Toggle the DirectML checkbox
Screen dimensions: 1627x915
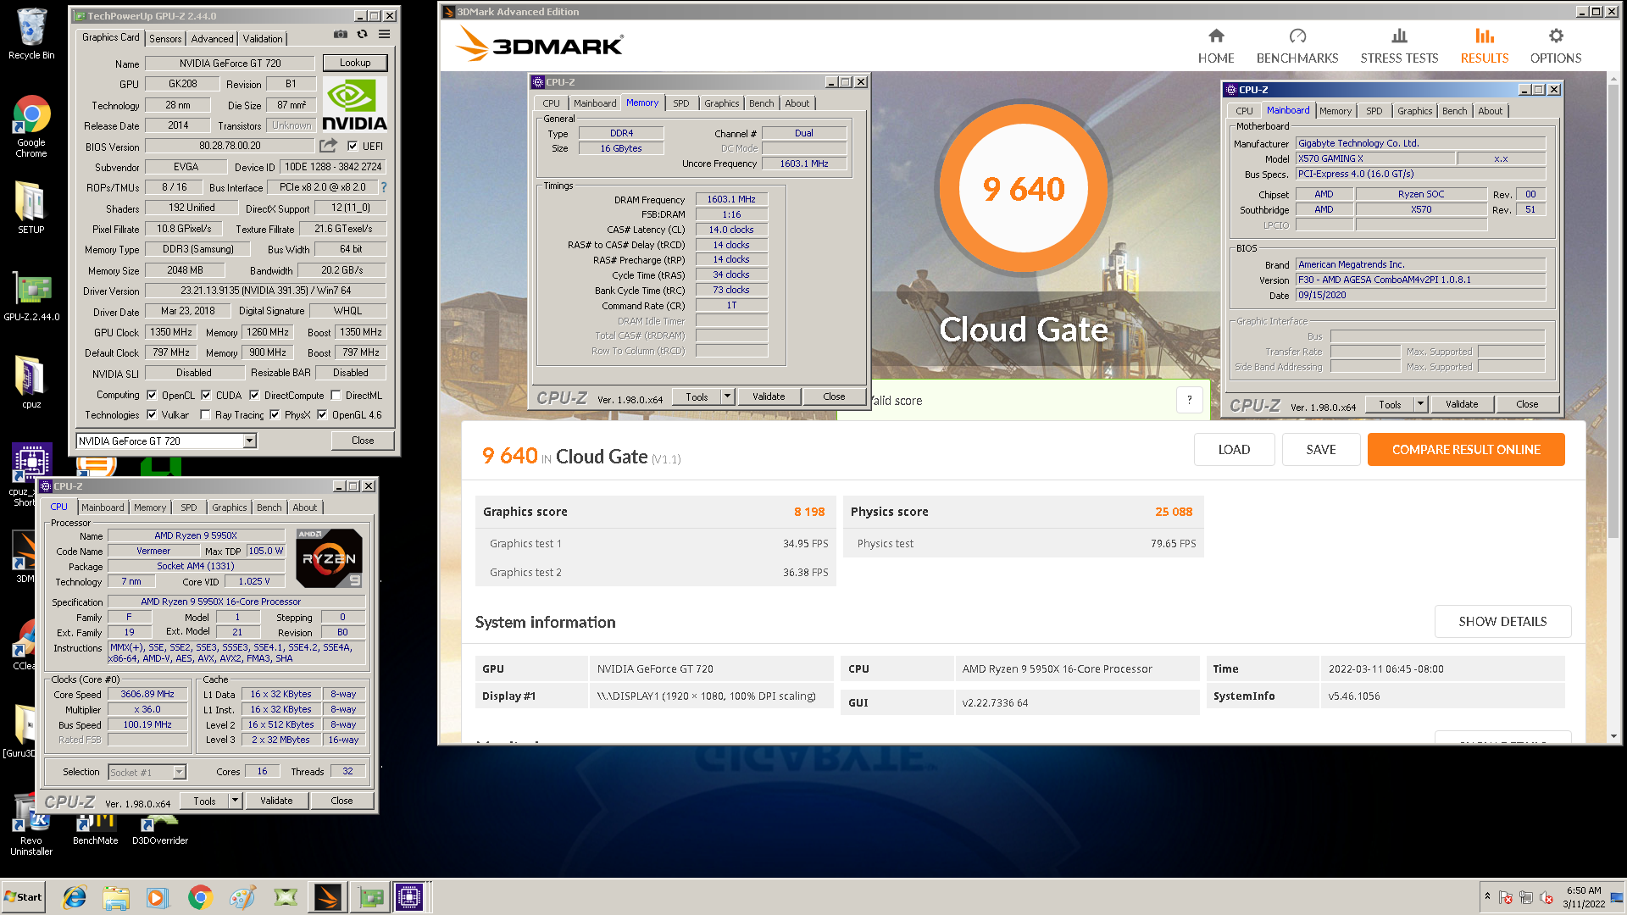[x=336, y=395]
